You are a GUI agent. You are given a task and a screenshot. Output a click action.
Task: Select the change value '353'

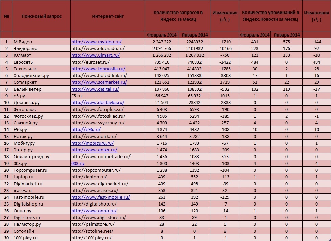pos(225,156)
